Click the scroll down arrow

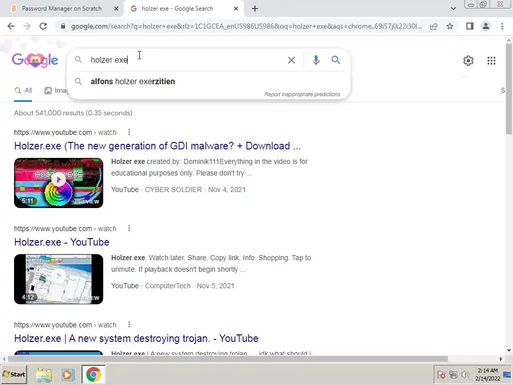509,350
